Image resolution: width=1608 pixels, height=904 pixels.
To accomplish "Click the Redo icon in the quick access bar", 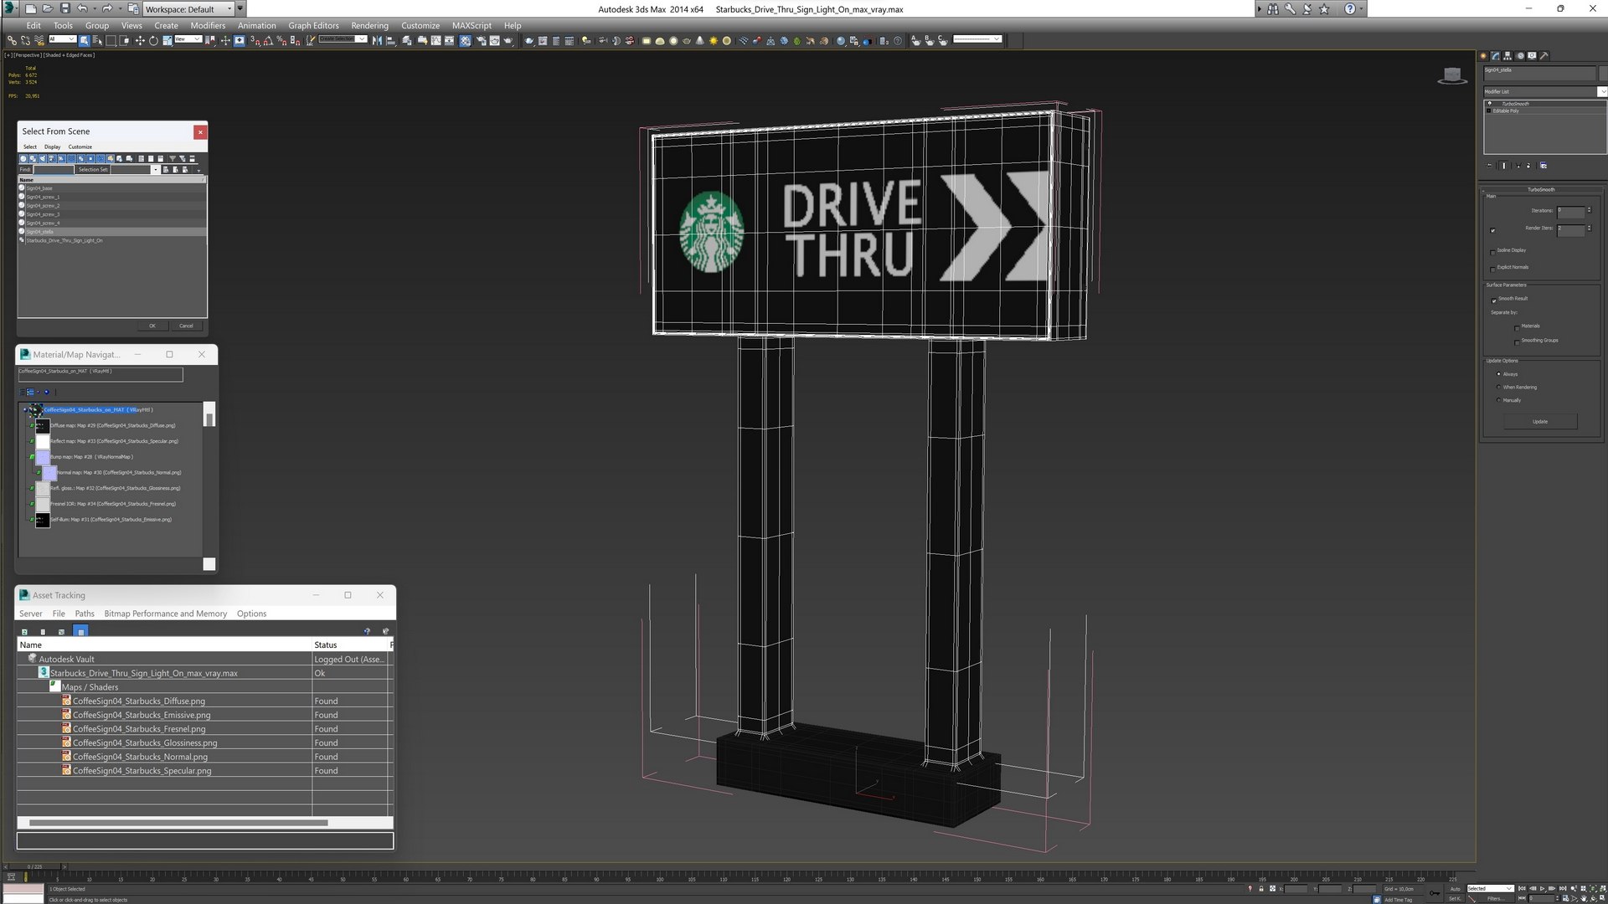I will (x=107, y=9).
